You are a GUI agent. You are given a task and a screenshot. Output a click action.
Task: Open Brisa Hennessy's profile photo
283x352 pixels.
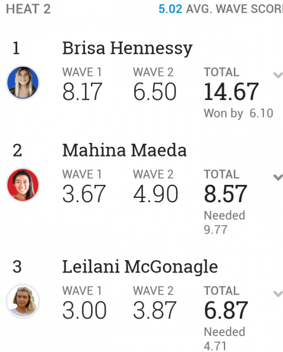[x=23, y=83]
